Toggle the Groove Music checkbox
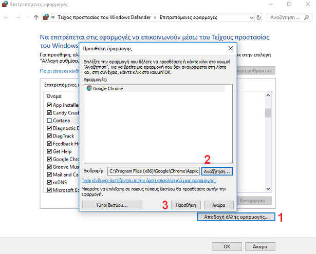The image size is (316, 254). (x=49, y=167)
